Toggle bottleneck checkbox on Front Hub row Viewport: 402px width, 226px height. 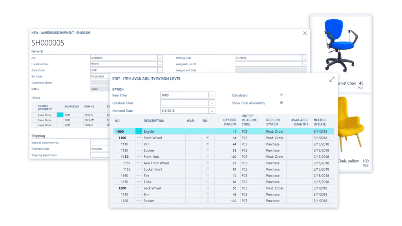tap(208, 156)
